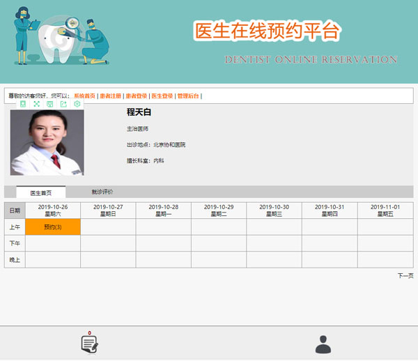
Task: Click the settings gear icon above photo
Action: pos(77,104)
